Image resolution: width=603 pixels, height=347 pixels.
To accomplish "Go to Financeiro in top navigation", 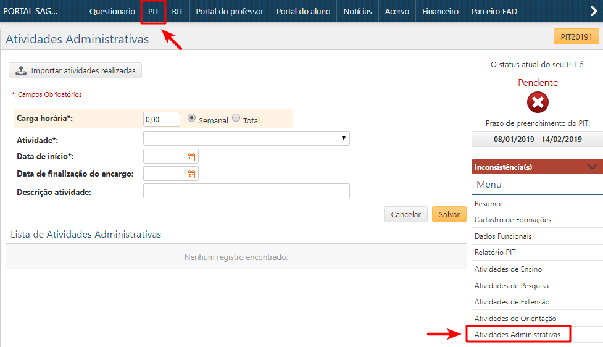I will click(440, 12).
